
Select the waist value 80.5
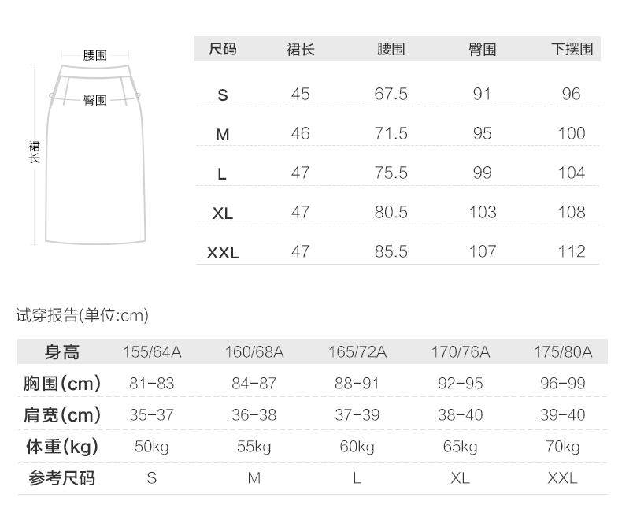point(391,213)
